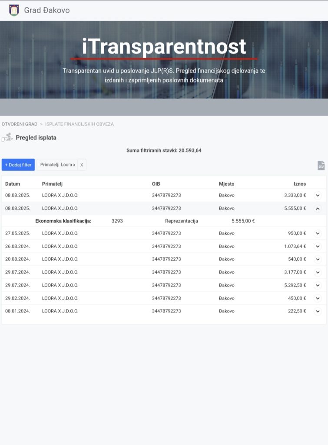
Task: Click the Primatelj: Loora x filter chip
Action: (x=58, y=165)
